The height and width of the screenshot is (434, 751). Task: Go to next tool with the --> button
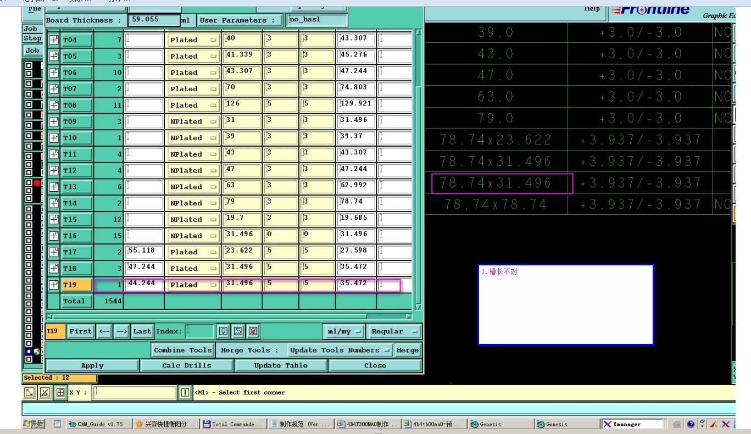[x=121, y=331]
